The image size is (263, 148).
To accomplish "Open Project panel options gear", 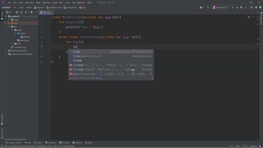I will 31,12.
